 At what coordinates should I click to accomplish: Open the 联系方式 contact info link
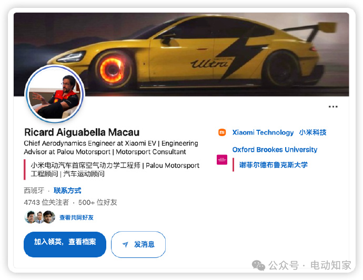(x=67, y=191)
